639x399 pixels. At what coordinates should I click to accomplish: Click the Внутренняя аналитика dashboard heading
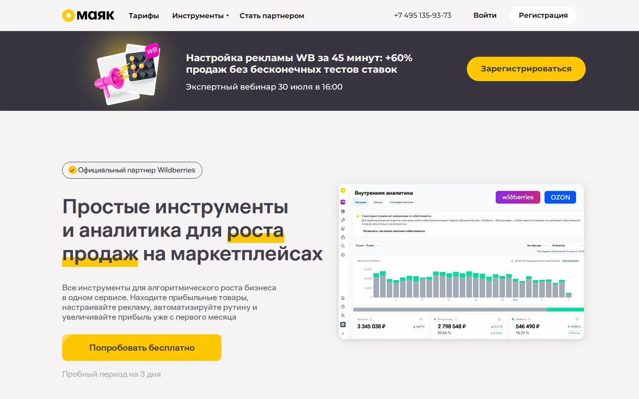[x=384, y=193]
